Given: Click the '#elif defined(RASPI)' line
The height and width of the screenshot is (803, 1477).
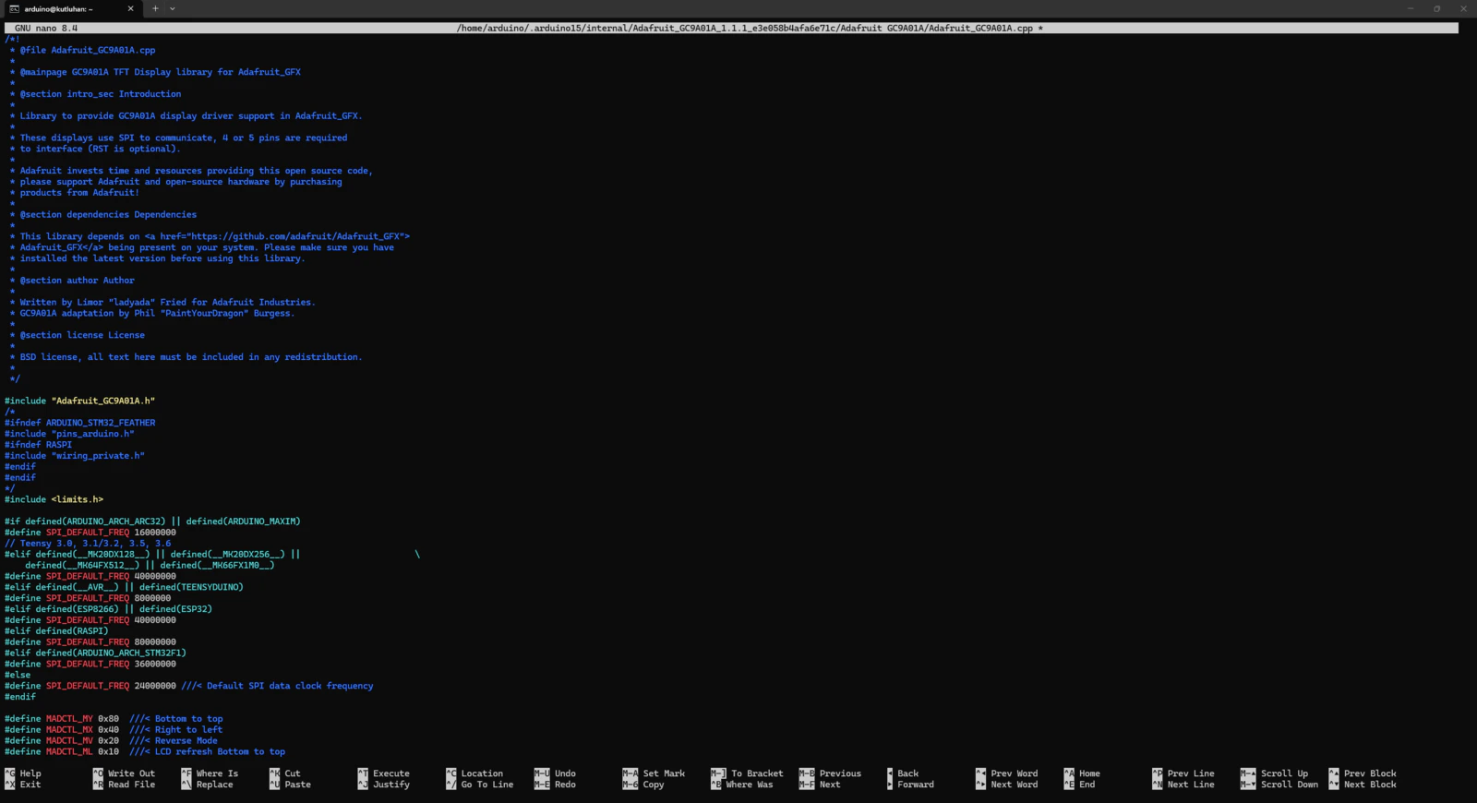Looking at the screenshot, I should [x=56, y=631].
